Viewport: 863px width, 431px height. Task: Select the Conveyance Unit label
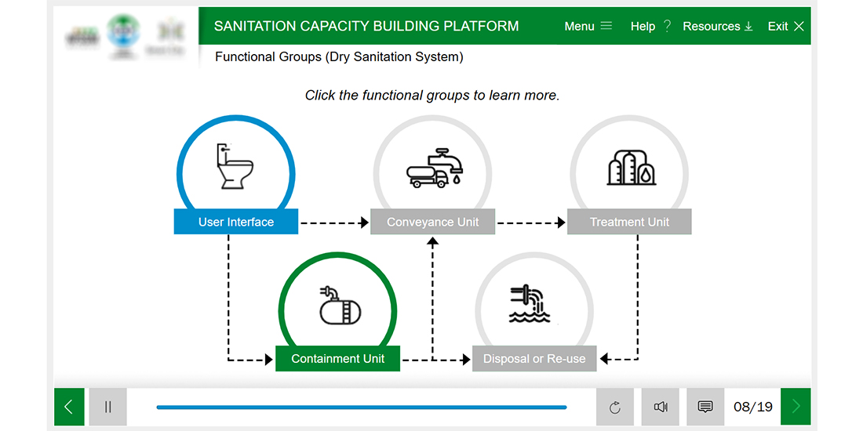pos(432,222)
